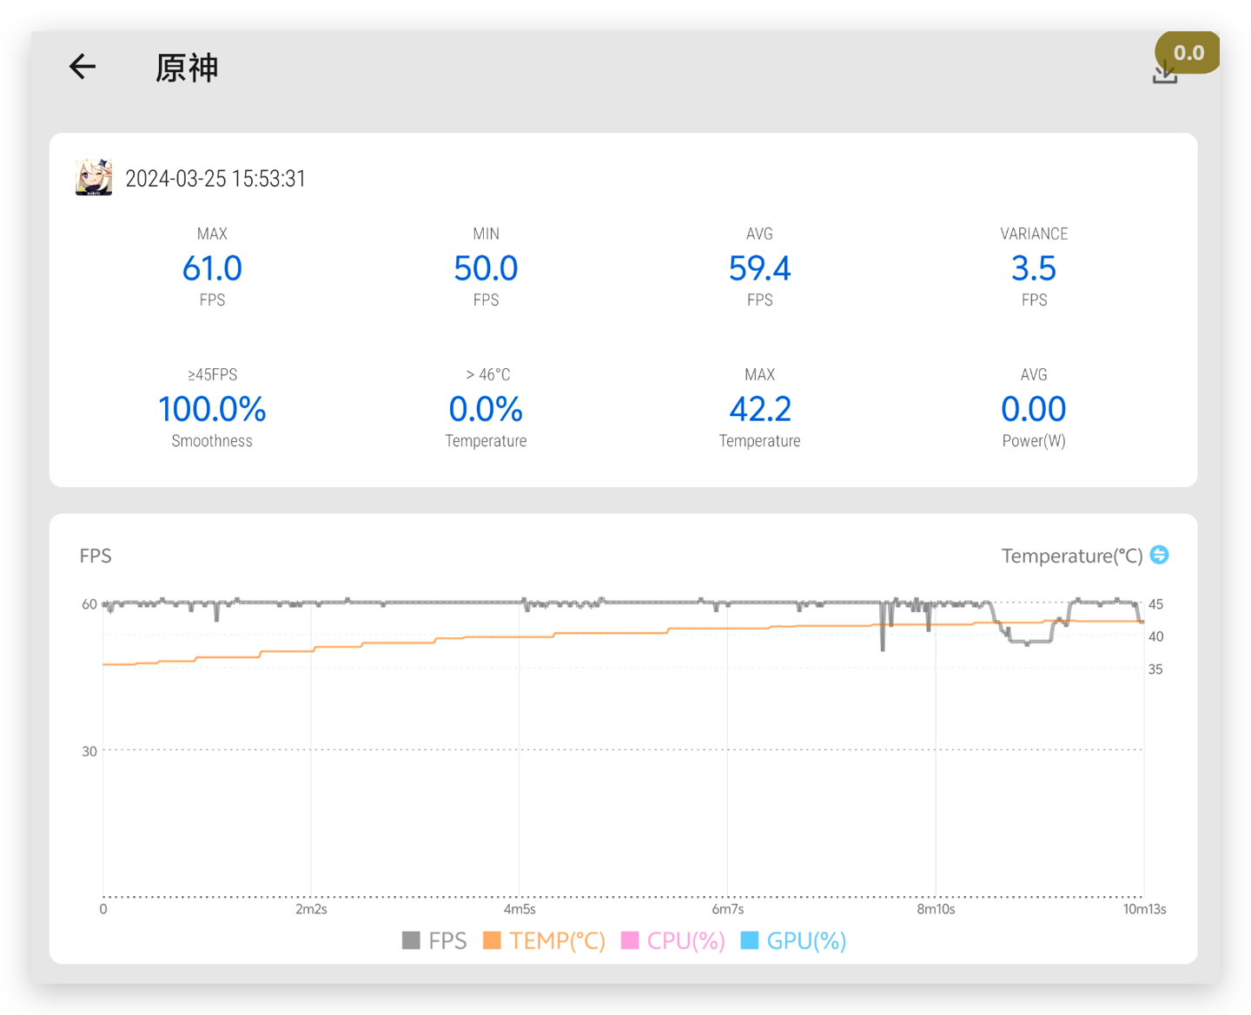Tap the 100.0% Smoothness statistic
1251x1015 pixels.
pyautogui.click(x=212, y=409)
